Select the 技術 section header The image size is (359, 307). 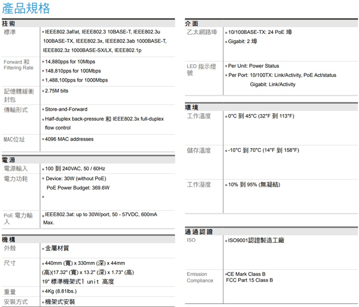(9, 24)
